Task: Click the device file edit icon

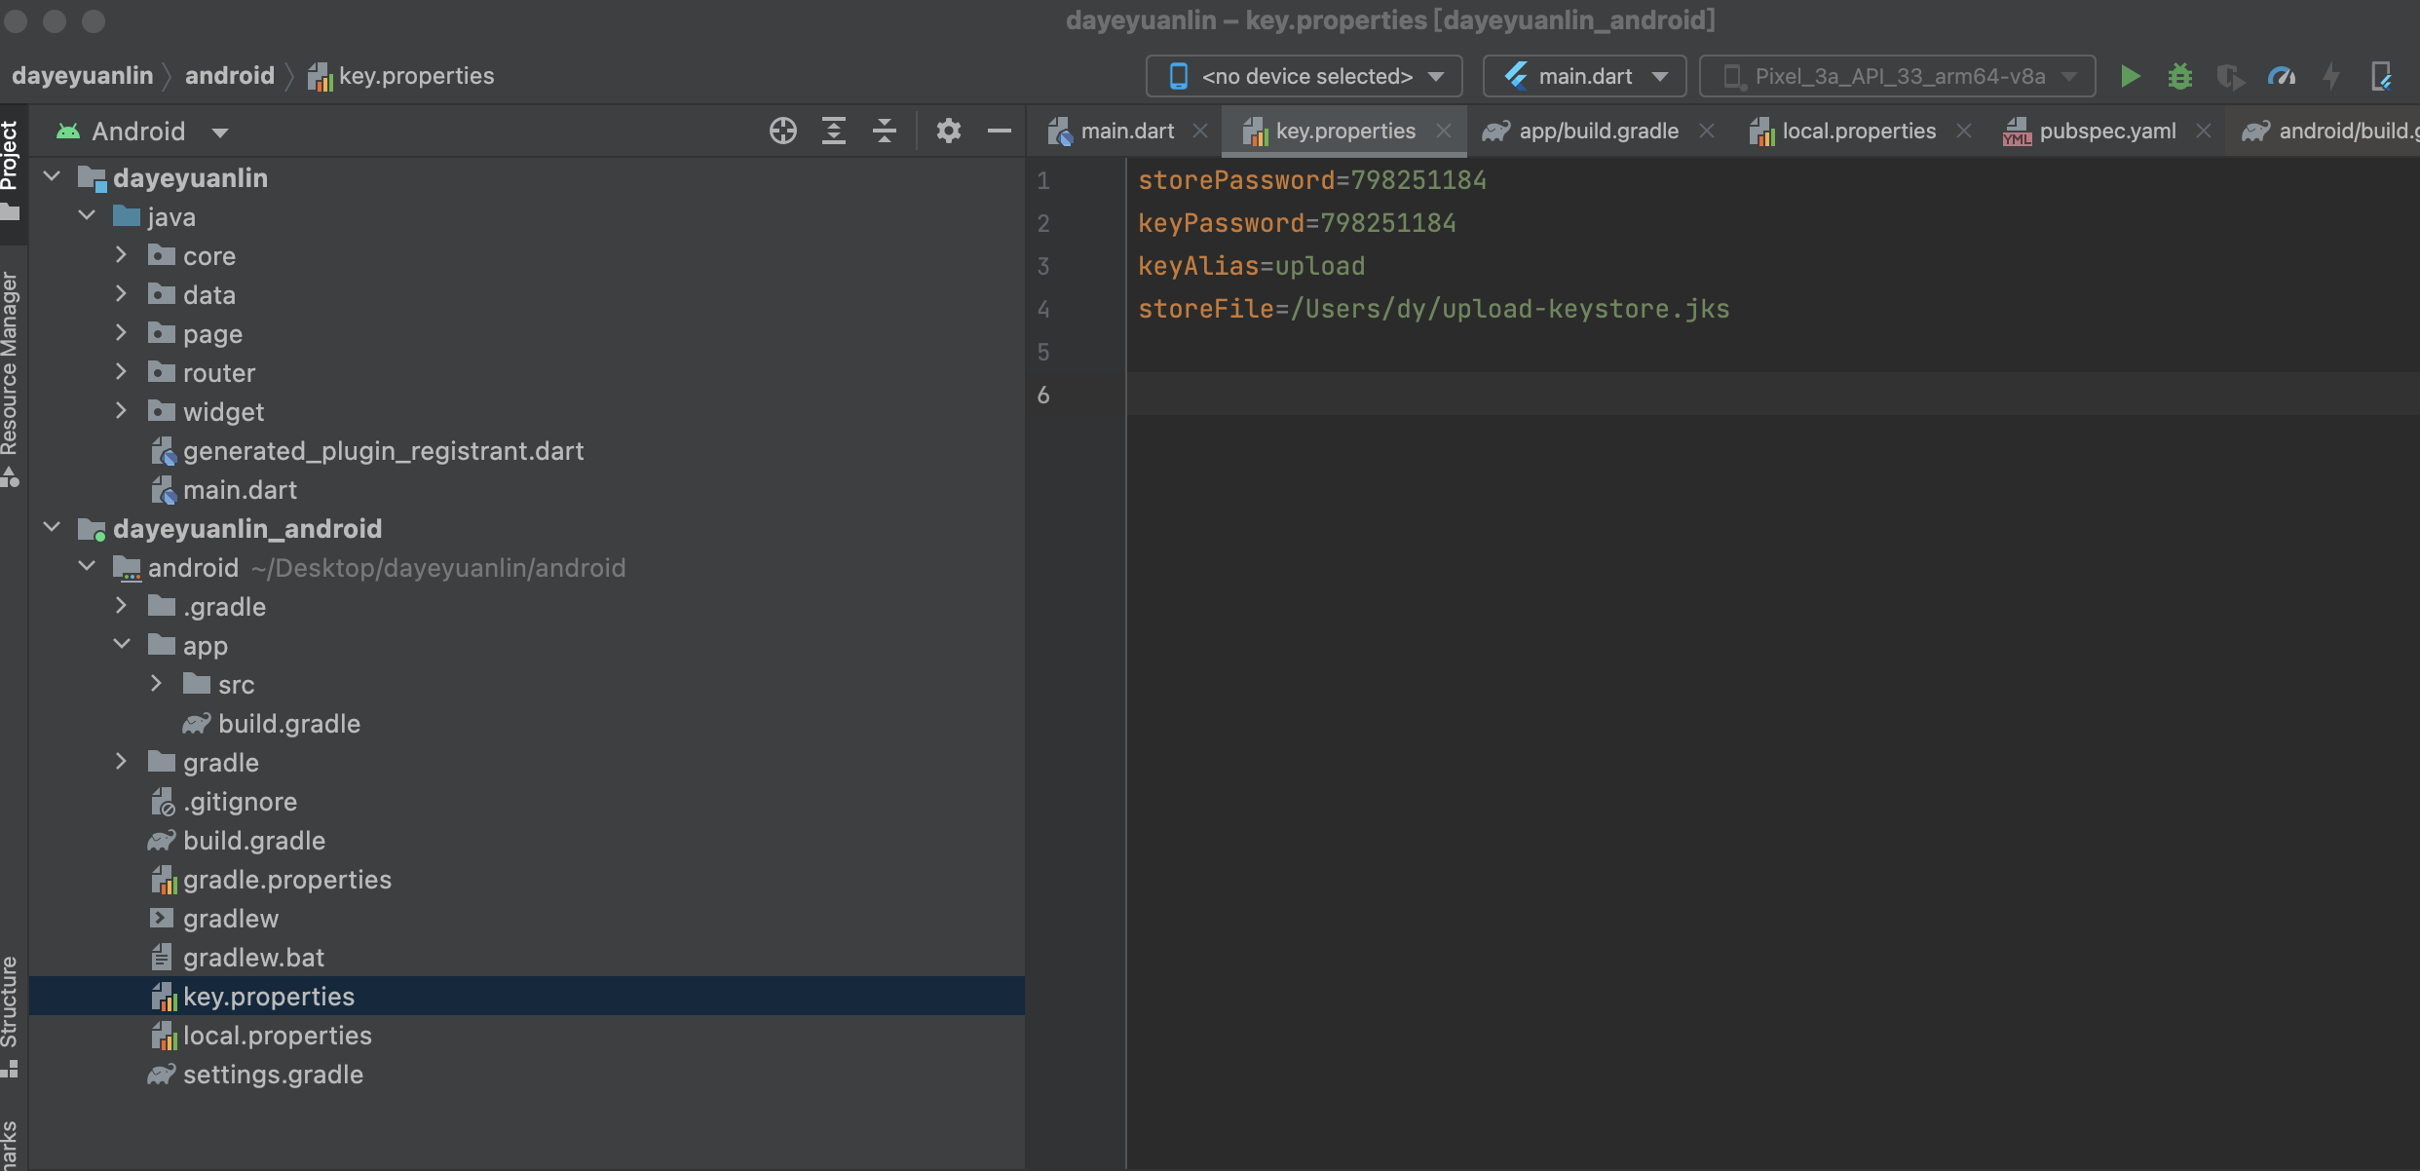Action: [2381, 76]
